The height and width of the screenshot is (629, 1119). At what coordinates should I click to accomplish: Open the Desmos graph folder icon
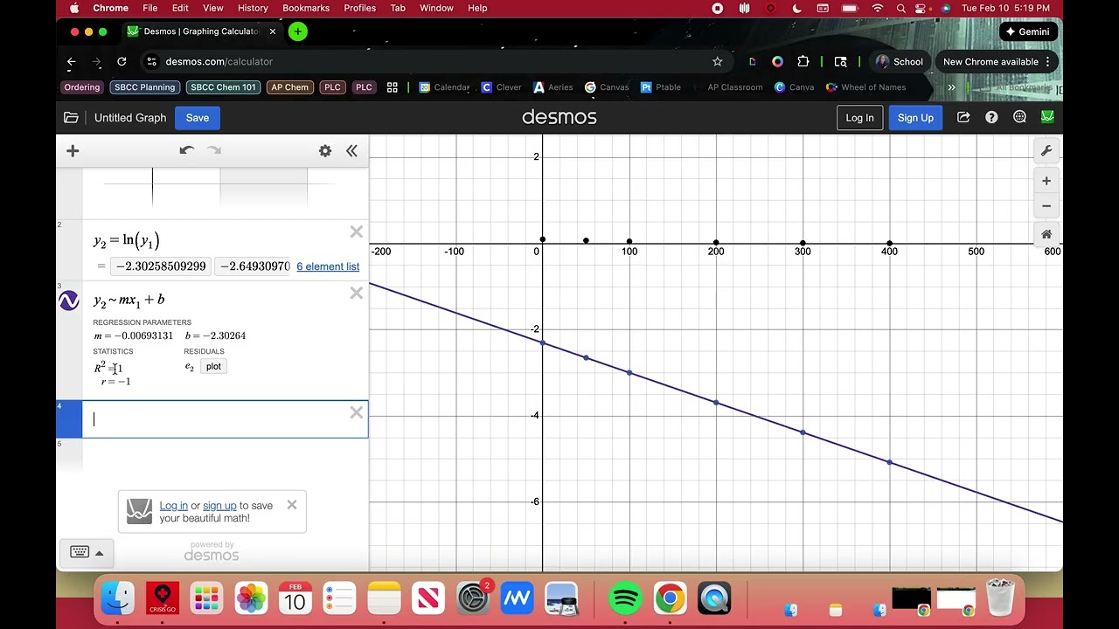click(x=71, y=118)
